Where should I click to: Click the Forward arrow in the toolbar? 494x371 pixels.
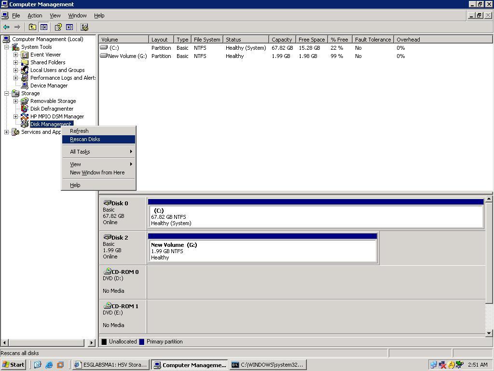coord(17,27)
